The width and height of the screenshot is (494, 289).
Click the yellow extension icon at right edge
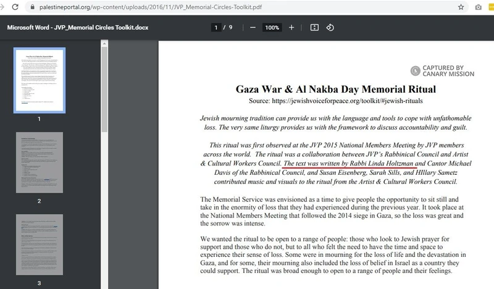coord(491,7)
